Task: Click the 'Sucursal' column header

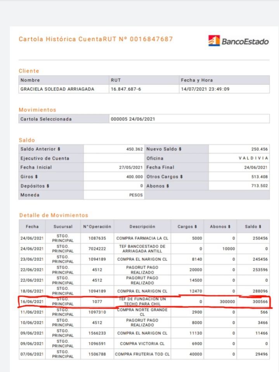Action: [63, 226]
